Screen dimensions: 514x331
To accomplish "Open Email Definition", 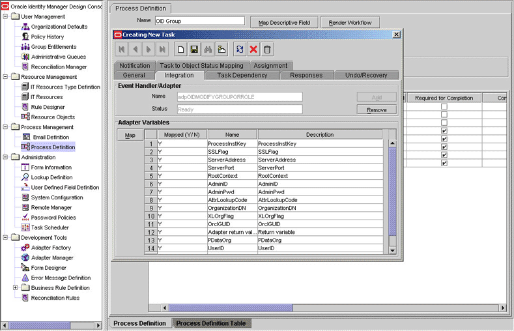I will coord(51,137).
